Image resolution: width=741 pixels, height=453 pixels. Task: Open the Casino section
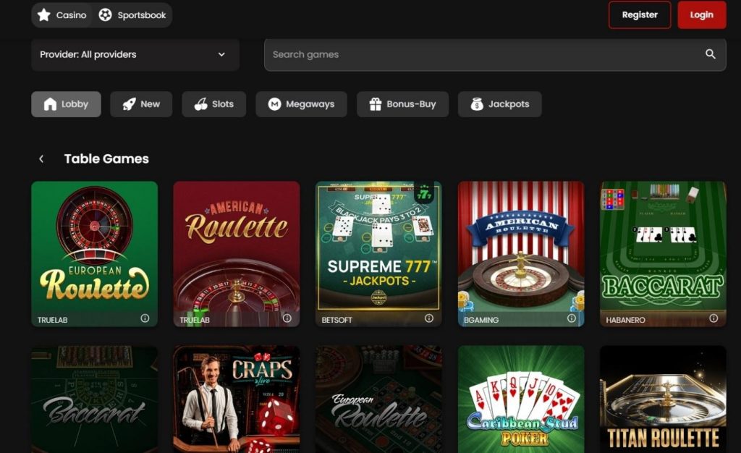click(62, 15)
